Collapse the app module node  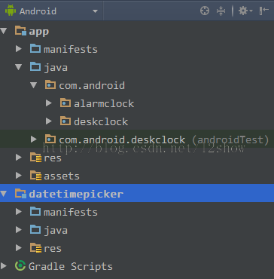tap(3, 31)
